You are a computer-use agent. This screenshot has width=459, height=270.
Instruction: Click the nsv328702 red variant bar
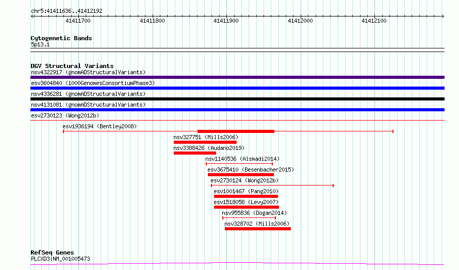tap(258, 229)
